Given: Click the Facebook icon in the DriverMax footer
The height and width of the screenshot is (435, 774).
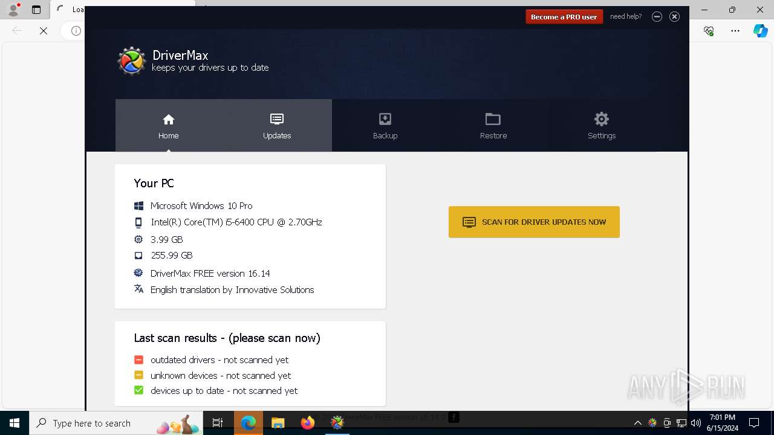Looking at the screenshot, I should point(454,417).
